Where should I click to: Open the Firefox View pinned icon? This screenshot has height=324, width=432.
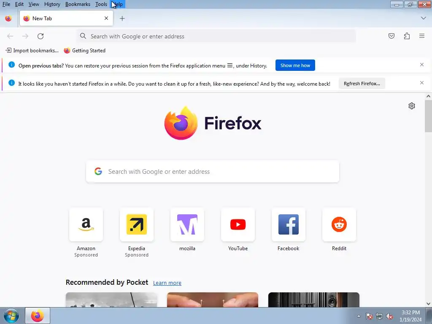[x=8, y=19]
